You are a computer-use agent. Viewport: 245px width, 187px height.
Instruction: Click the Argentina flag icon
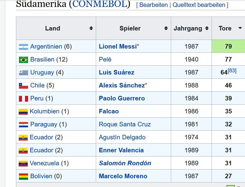pos(24,47)
